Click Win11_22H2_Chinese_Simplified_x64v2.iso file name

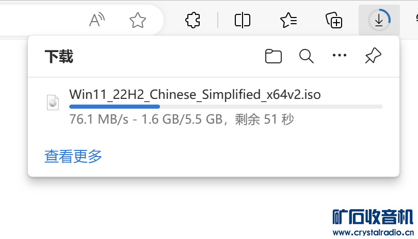[195, 94]
